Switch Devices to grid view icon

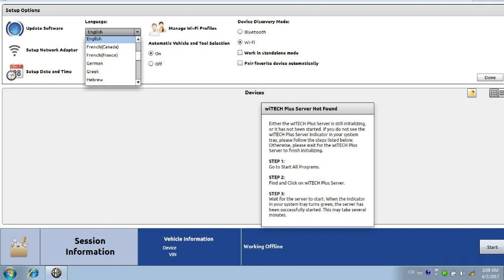(493, 93)
